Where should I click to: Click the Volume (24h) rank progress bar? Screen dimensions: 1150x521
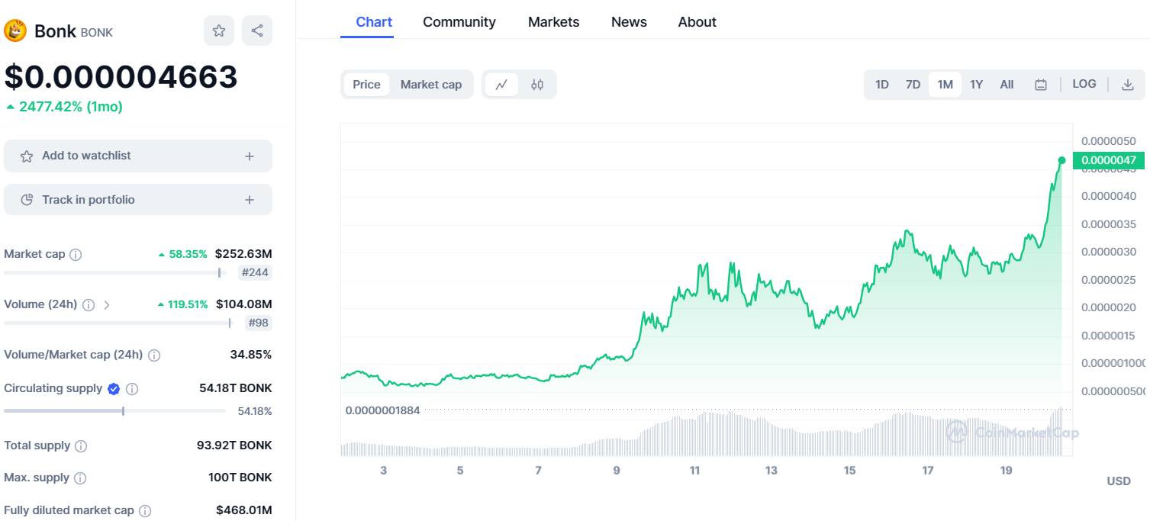coord(118,323)
